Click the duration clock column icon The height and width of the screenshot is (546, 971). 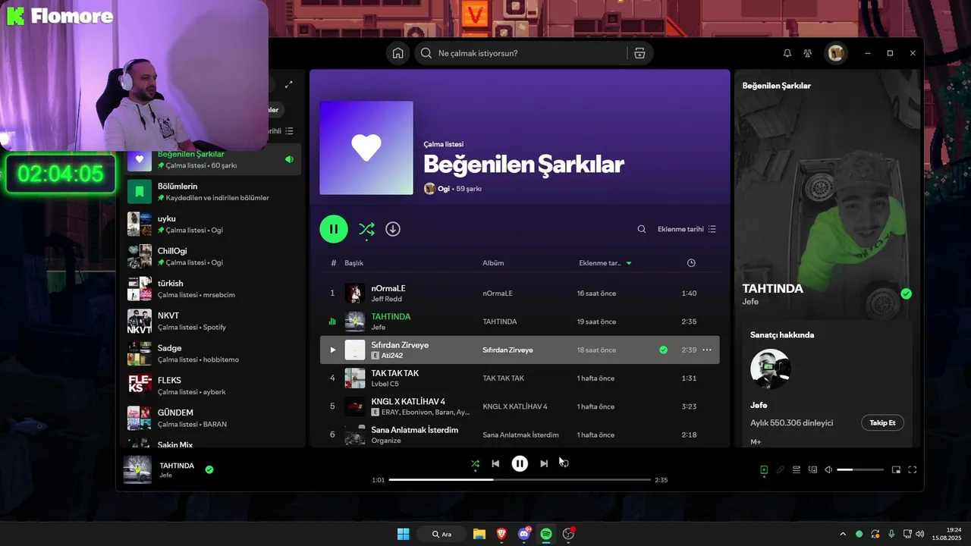point(691,263)
